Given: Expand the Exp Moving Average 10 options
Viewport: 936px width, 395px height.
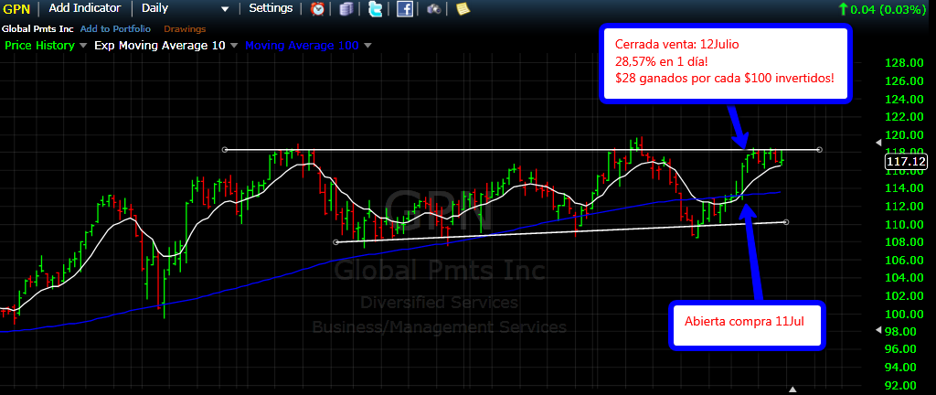Looking at the screenshot, I should (233, 45).
